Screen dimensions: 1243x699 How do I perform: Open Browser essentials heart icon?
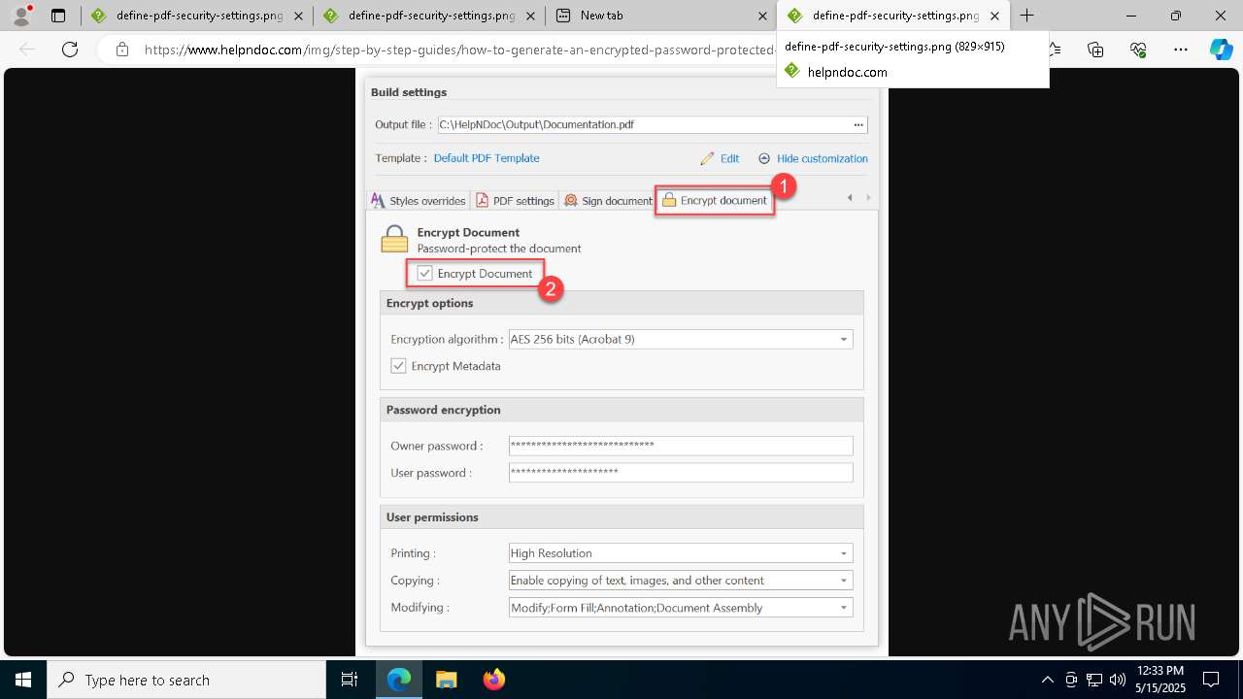[1138, 50]
